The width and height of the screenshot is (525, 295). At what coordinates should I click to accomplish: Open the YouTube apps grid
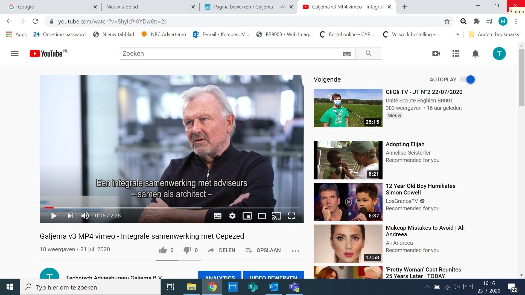coord(456,54)
